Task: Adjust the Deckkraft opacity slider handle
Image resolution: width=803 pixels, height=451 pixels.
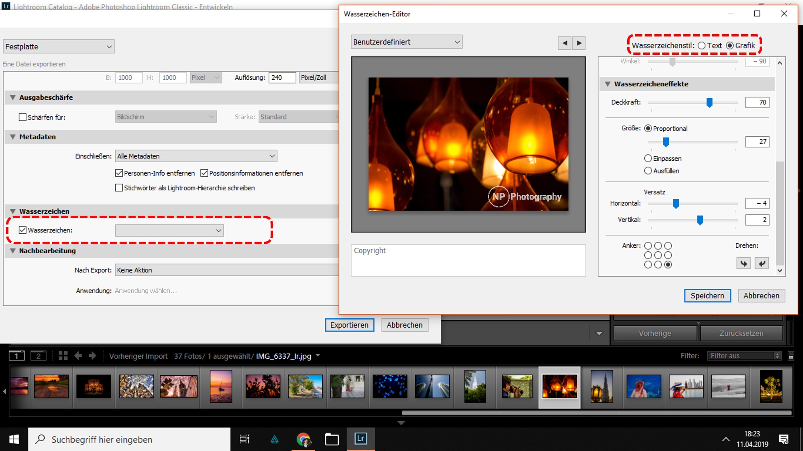Action: [x=709, y=103]
